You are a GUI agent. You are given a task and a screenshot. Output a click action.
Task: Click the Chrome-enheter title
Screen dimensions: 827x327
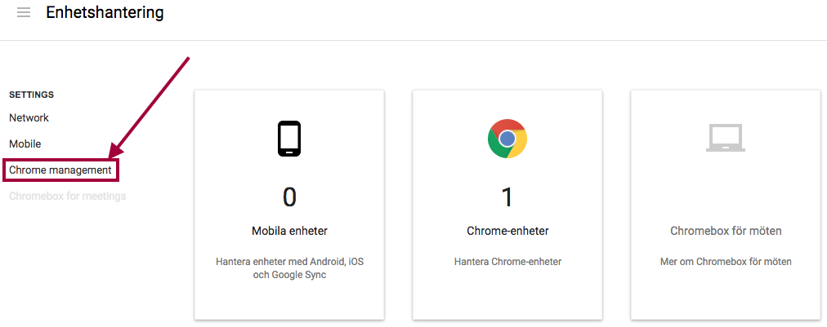[508, 231]
